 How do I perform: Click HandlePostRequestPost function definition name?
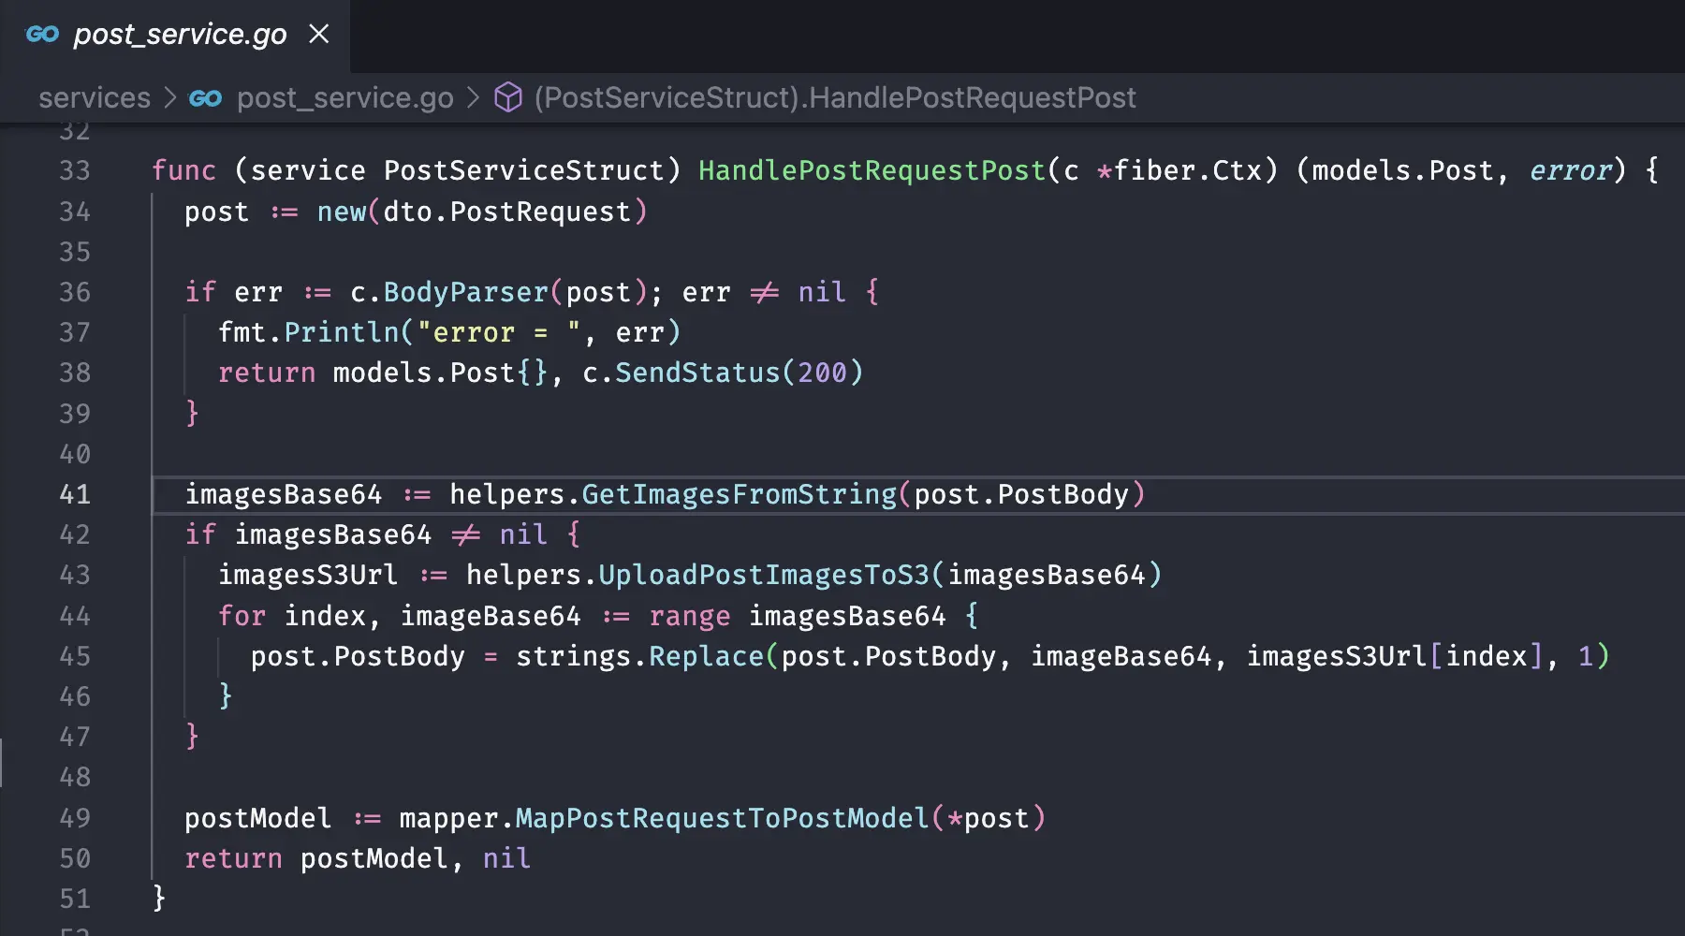click(872, 170)
